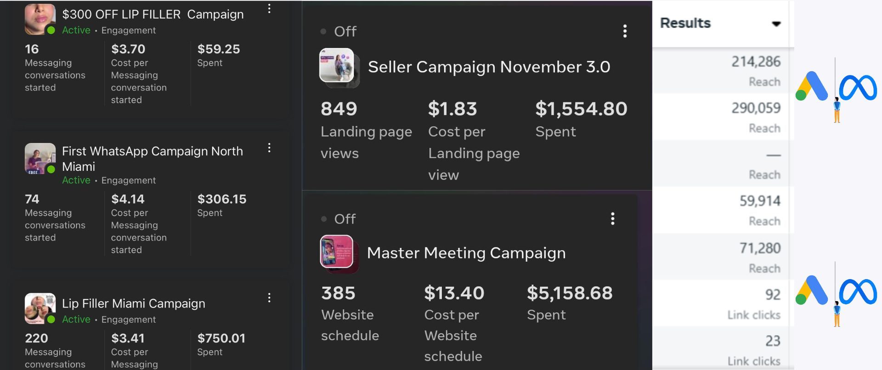Toggle Active status on $300 OFF LIP FILLER
Screen dimensions: 882x370
point(76,30)
